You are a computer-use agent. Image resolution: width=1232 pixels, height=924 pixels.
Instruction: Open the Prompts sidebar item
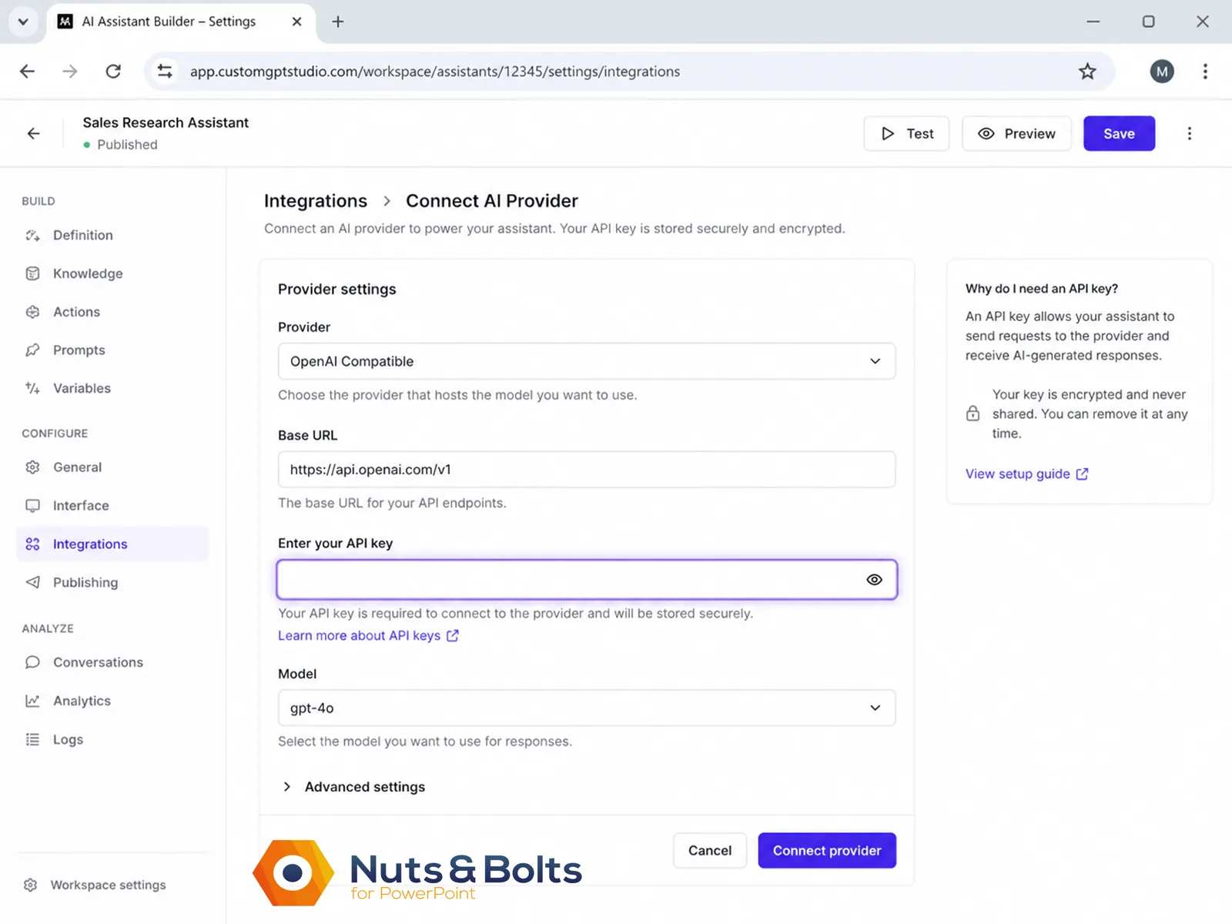112,350
